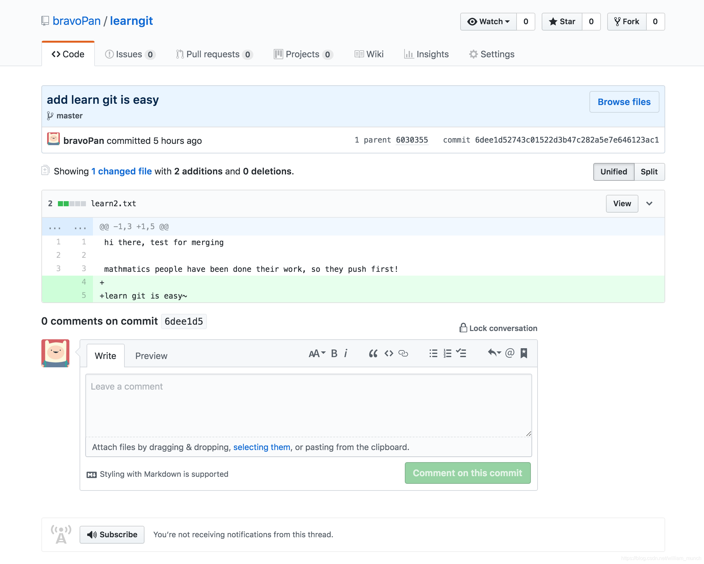This screenshot has height=564, width=704.
Task: Fork the learngit repository
Action: 627,22
